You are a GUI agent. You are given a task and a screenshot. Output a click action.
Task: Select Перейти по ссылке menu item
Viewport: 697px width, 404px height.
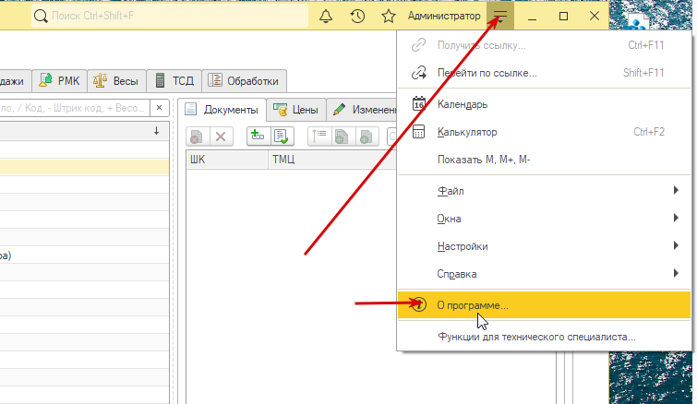pyautogui.click(x=544, y=72)
